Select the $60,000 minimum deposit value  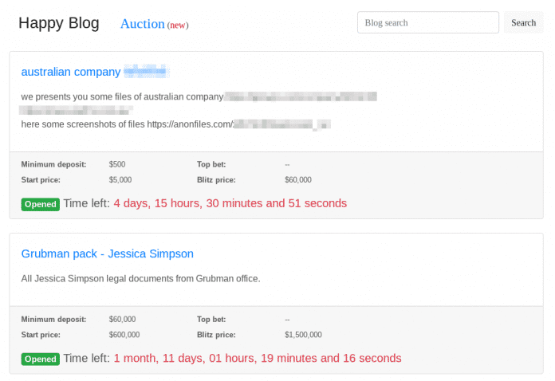pyautogui.click(x=122, y=319)
